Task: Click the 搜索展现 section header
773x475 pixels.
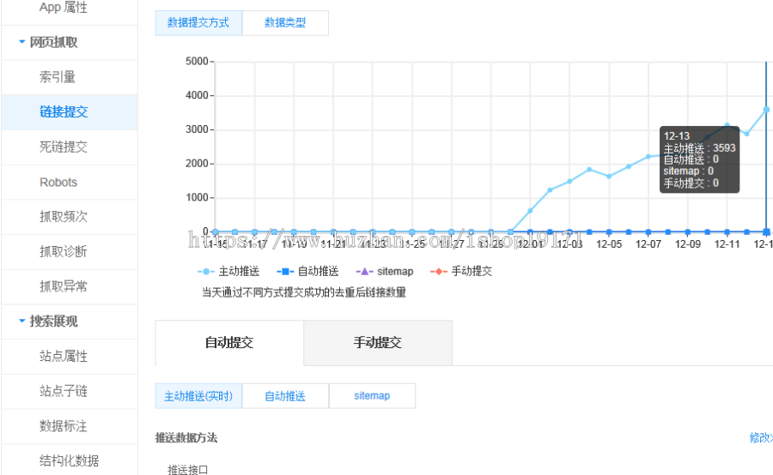Action: [53, 322]
